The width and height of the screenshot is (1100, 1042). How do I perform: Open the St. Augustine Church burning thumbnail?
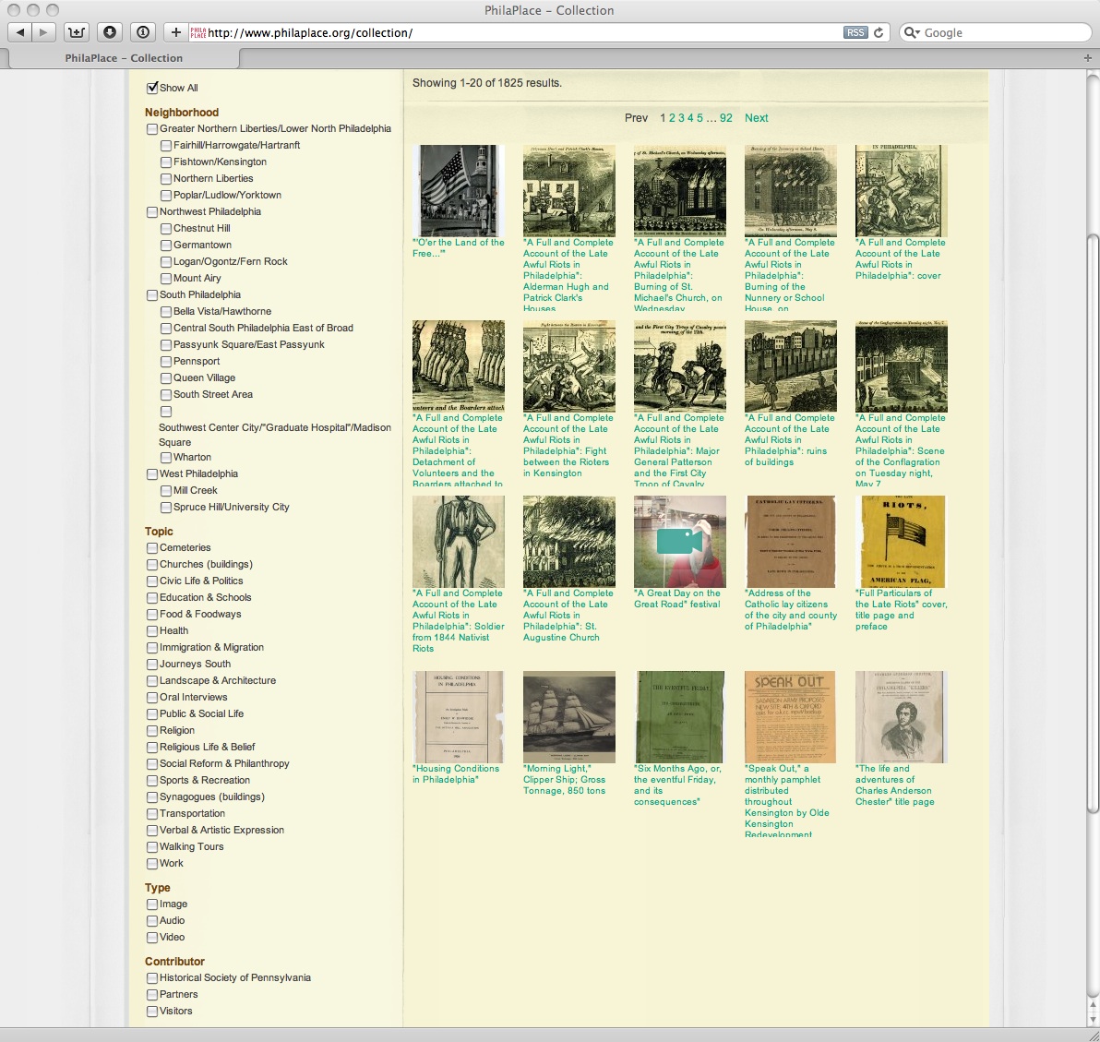tap(569, 541)
